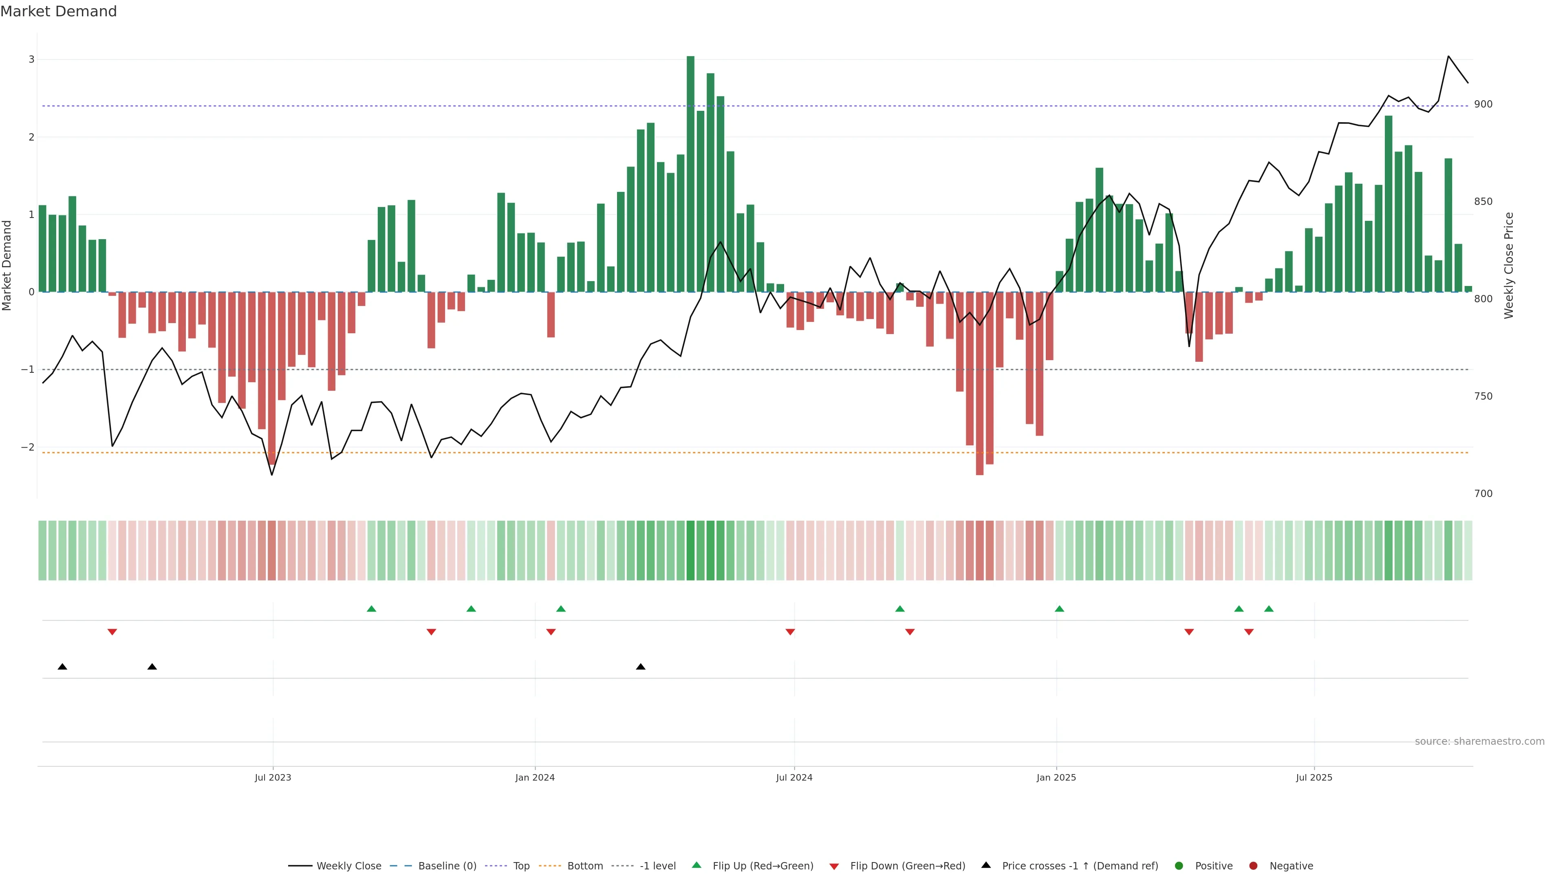Image resolution: width=1565 pixels, height=880 pixels.
Task: Click the Jan 2025 x-axis label
Action: 1056,777
